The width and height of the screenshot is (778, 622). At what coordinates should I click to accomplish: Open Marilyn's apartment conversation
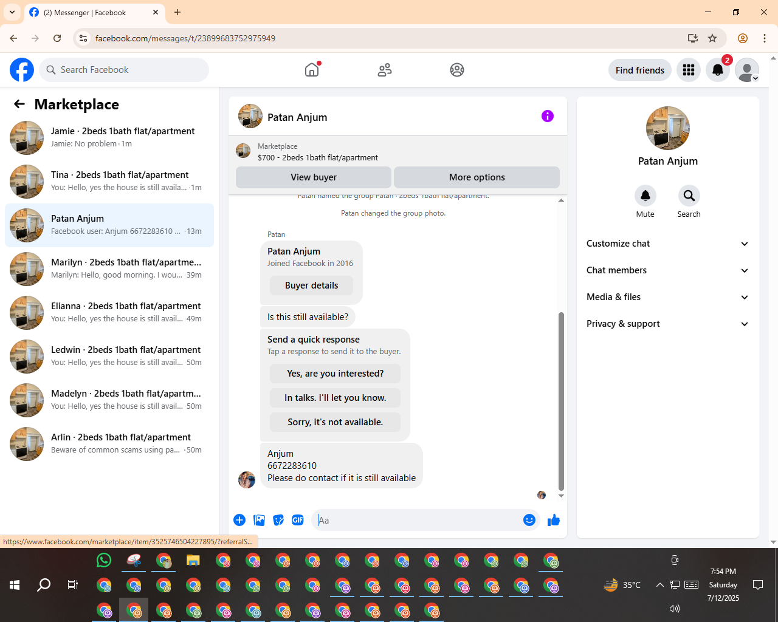click(109, 269)
